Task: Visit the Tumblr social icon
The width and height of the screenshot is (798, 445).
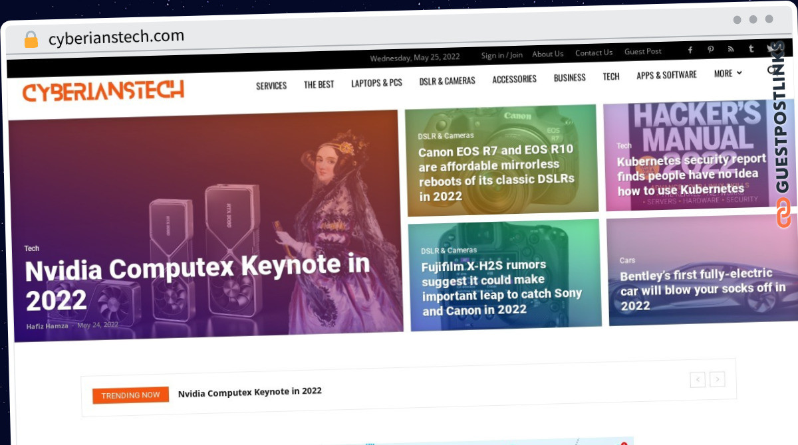Action: point(751,48)
